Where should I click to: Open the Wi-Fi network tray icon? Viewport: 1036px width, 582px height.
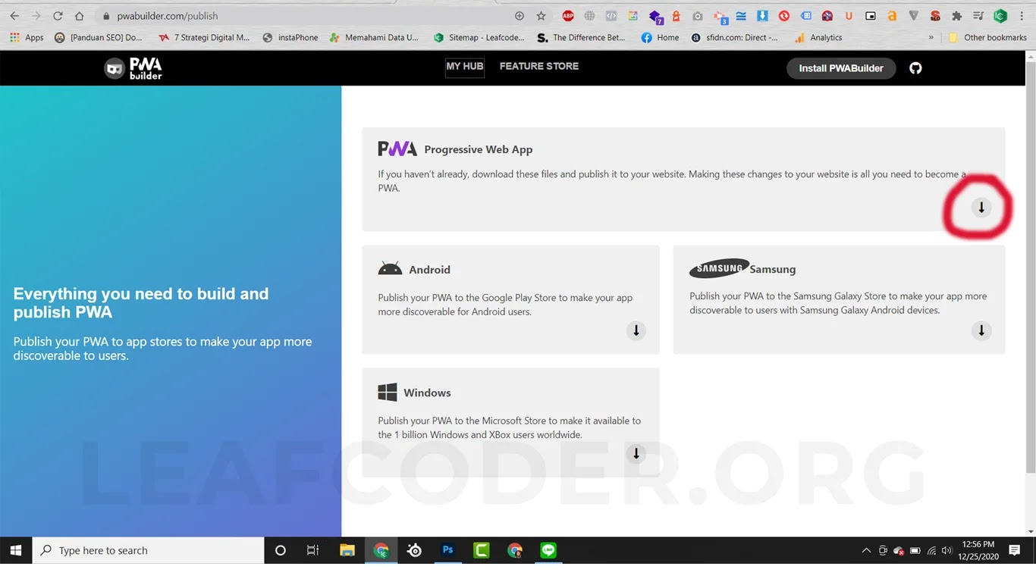tap(931, 551)
